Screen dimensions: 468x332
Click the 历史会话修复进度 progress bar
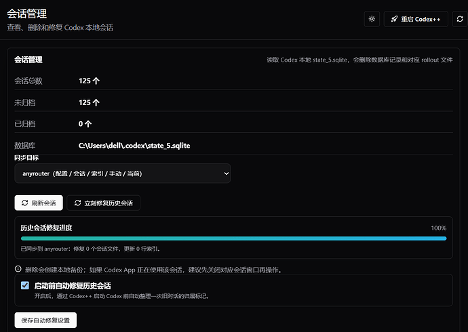click(x=234, y=238)
